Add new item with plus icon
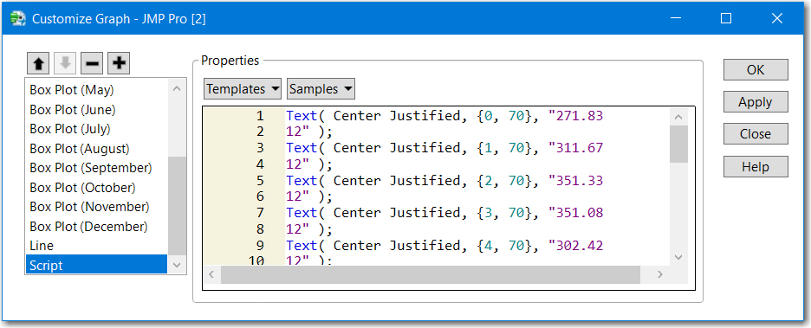811x328 pixels. (x=119, y=63)
